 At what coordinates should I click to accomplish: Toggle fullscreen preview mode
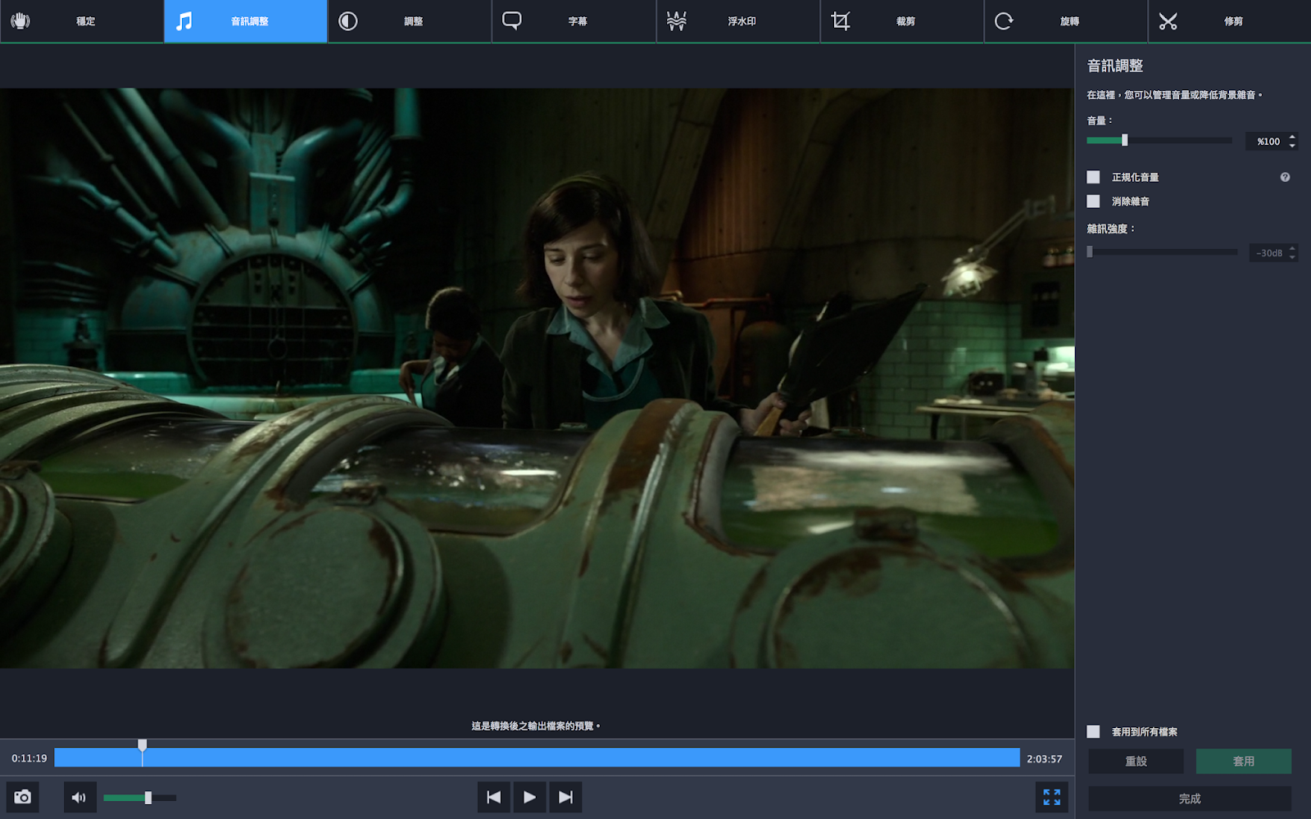click(x=1052, y=797)
